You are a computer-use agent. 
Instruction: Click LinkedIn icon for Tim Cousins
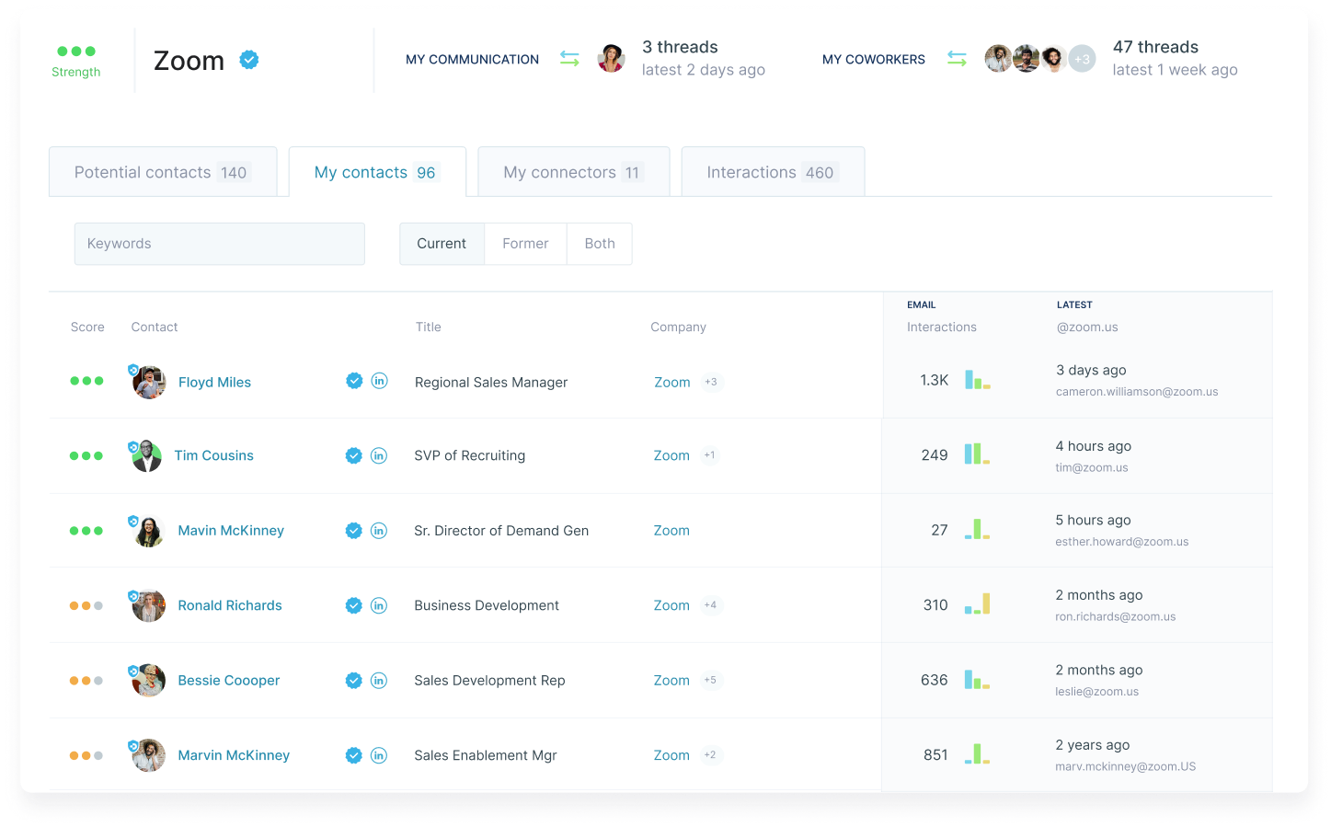379,455
